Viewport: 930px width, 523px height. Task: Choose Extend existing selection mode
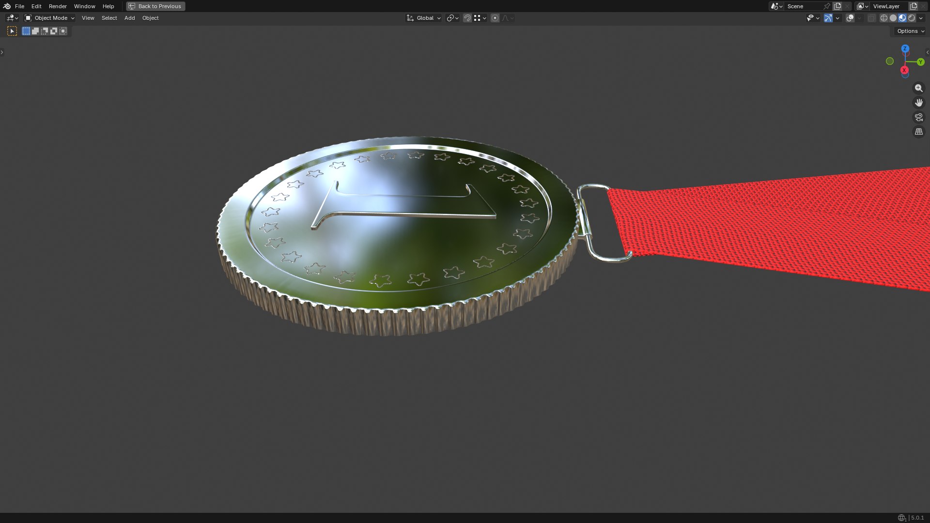click(x=35, y=31)
